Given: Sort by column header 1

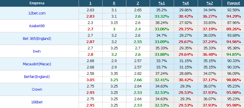Looking at the screenshot, I should (x=90, y=3).
